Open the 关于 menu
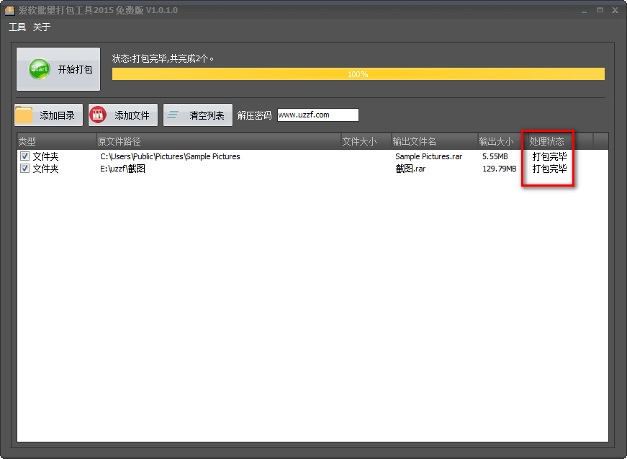 (x=42, y=27)
